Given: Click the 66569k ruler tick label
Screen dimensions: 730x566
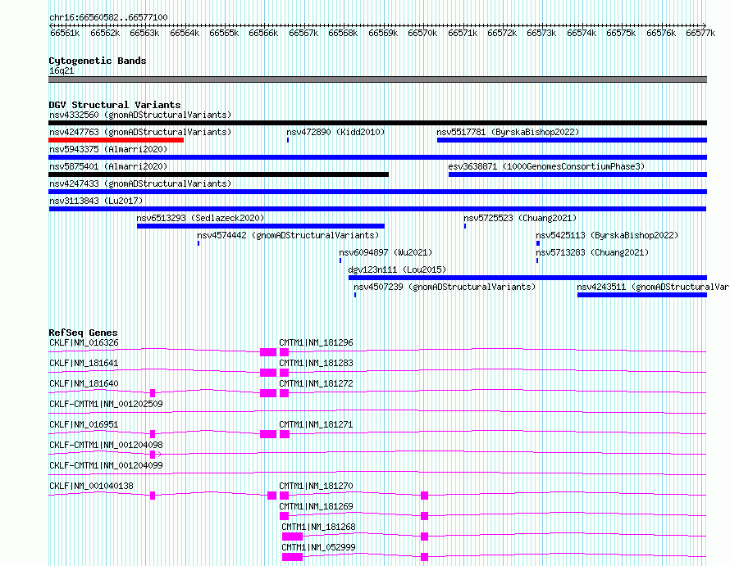Looking at the screenshot, I should click(383, 33).
